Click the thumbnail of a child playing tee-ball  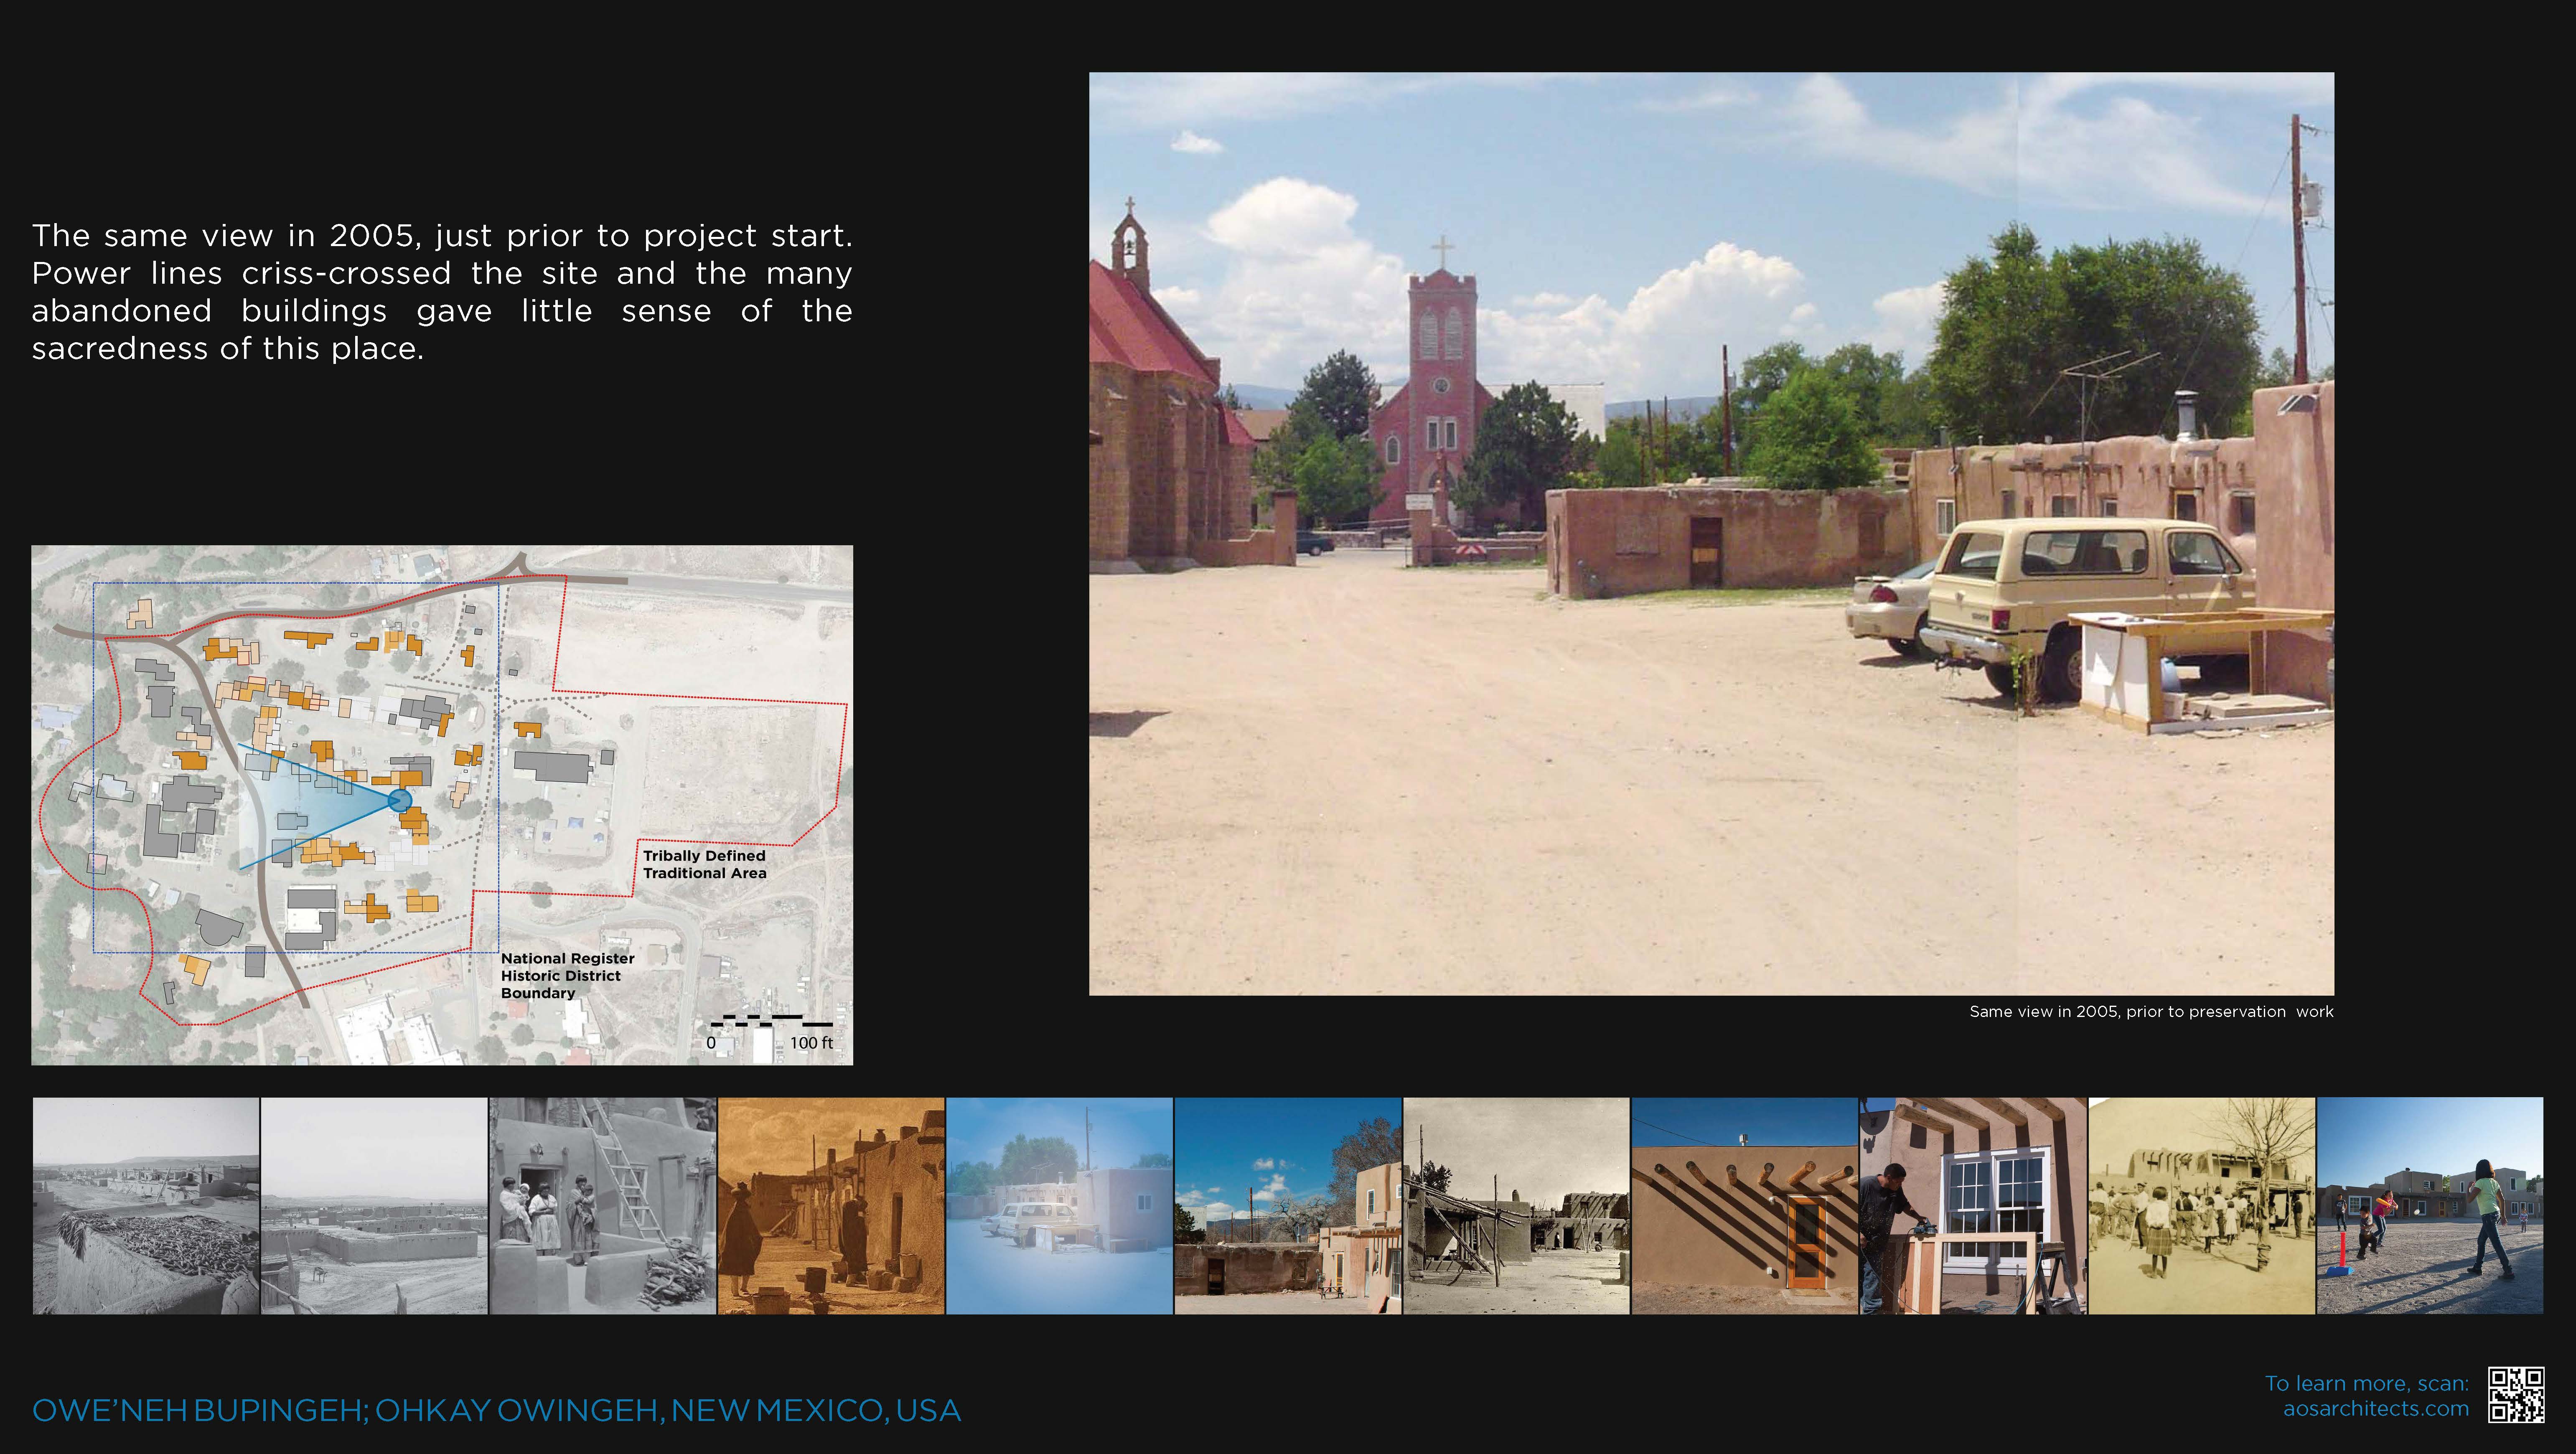(2430, 1206)
